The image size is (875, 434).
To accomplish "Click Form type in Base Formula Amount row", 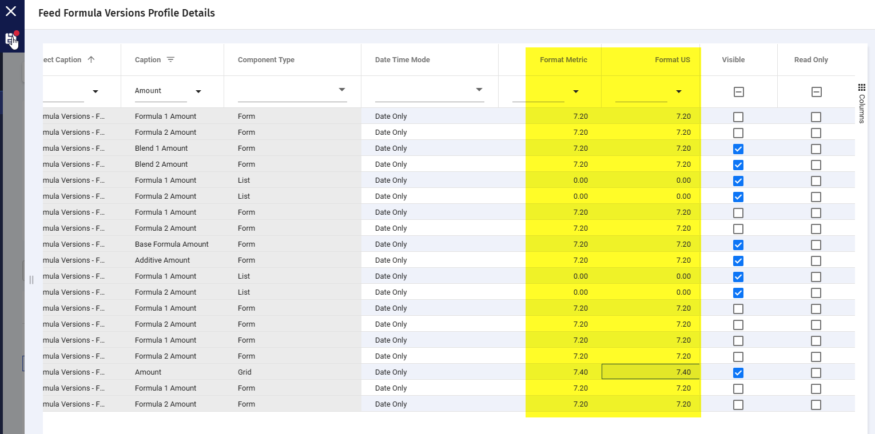I will (246, 244).
